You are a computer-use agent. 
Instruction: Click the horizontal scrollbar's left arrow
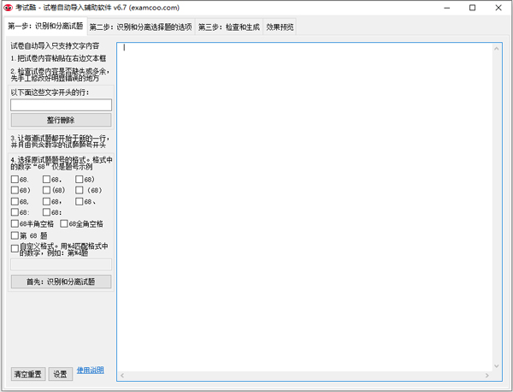[122, 375]
